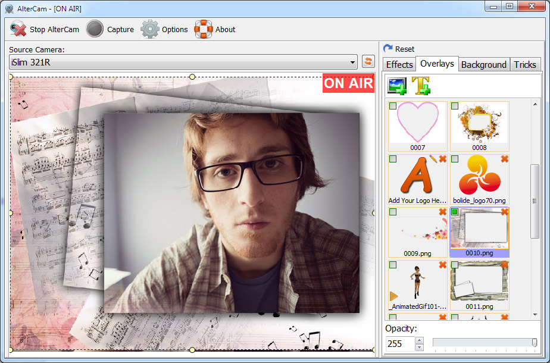Enable the 0007 heart overlay checkbox
550x363 pixels.
393,106
